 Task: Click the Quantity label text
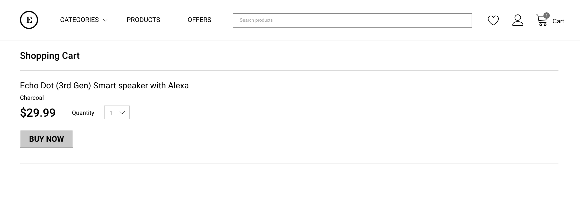coord(83,113)
